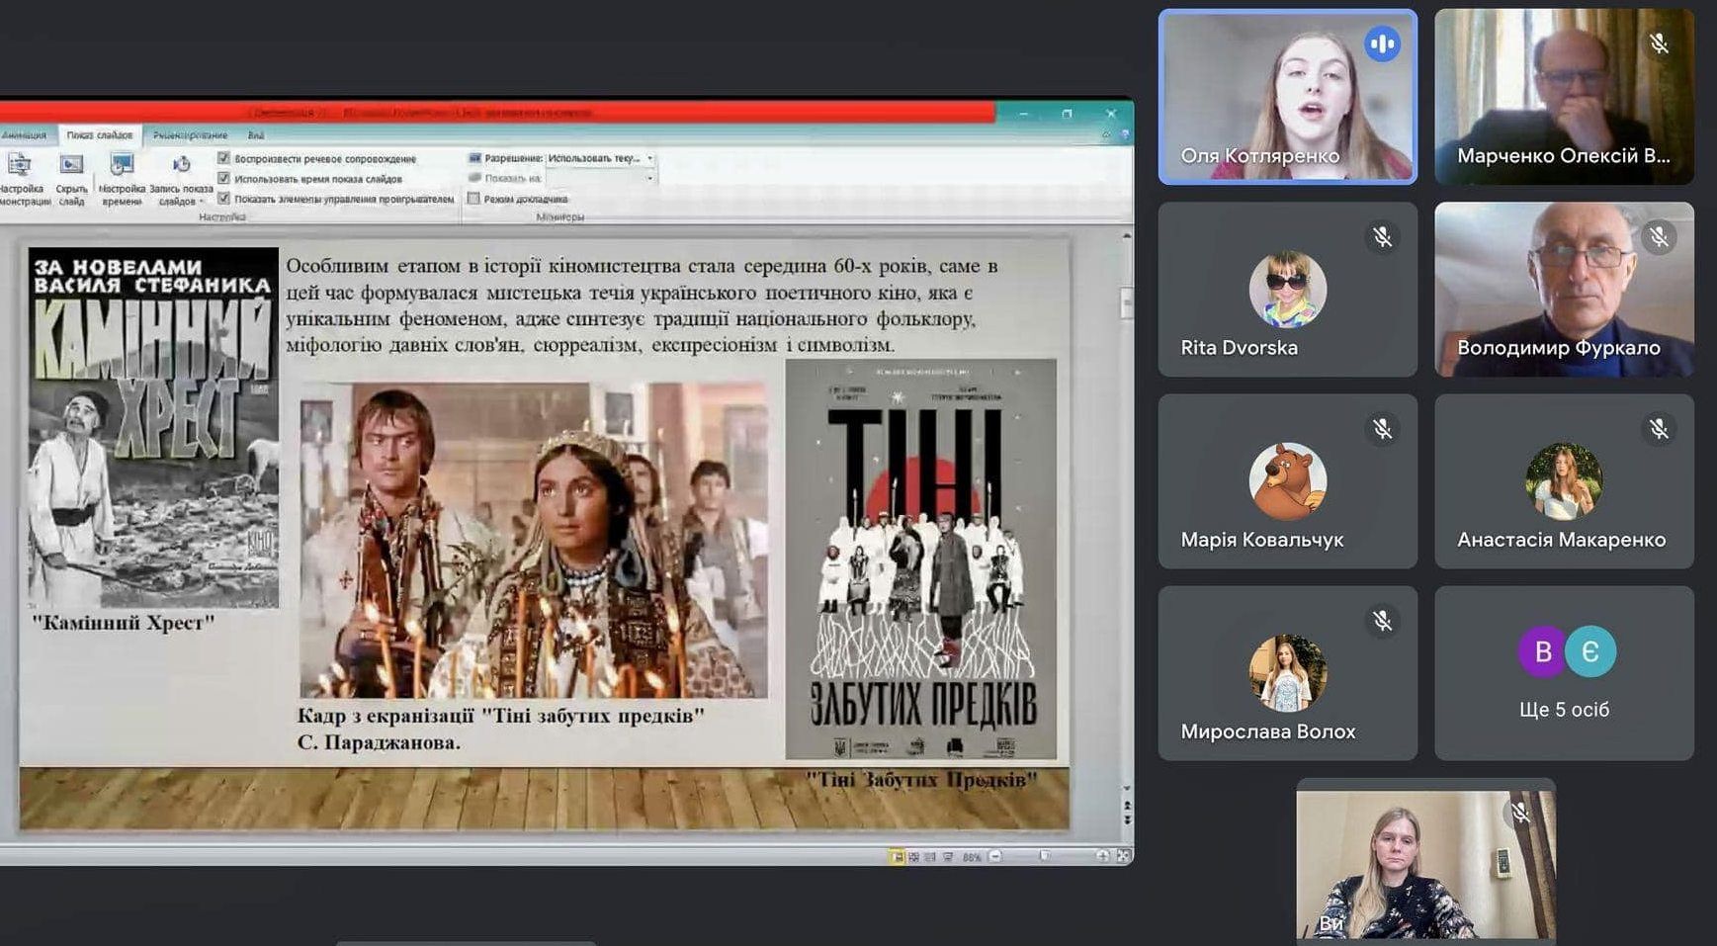Click the teal Є avatar in overflow tile
The height and width of the screenshot is (946, 1717).
click(x=1590, y=651)
